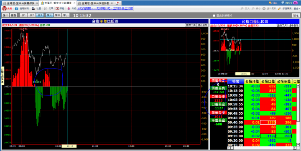Toggle the 歷史訓練模式 checkbox

pos(214,15)
